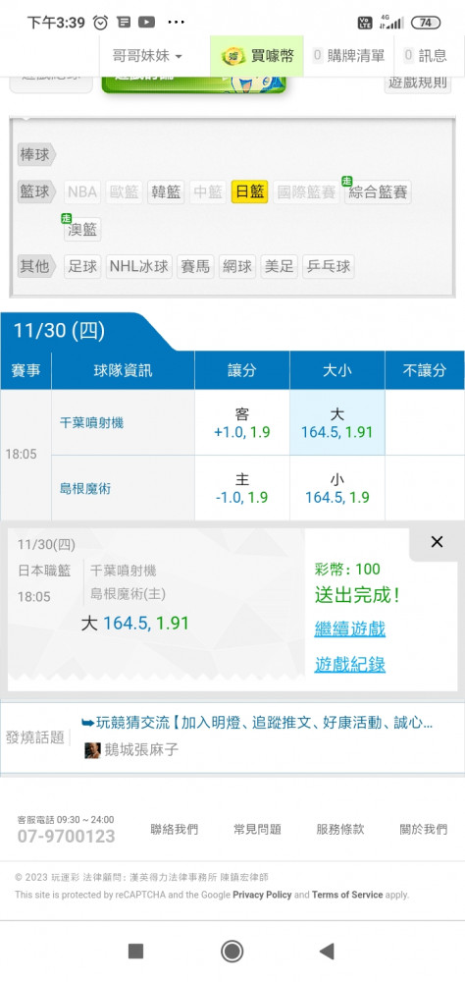Open 遊戲規則 button

[418, 82]
